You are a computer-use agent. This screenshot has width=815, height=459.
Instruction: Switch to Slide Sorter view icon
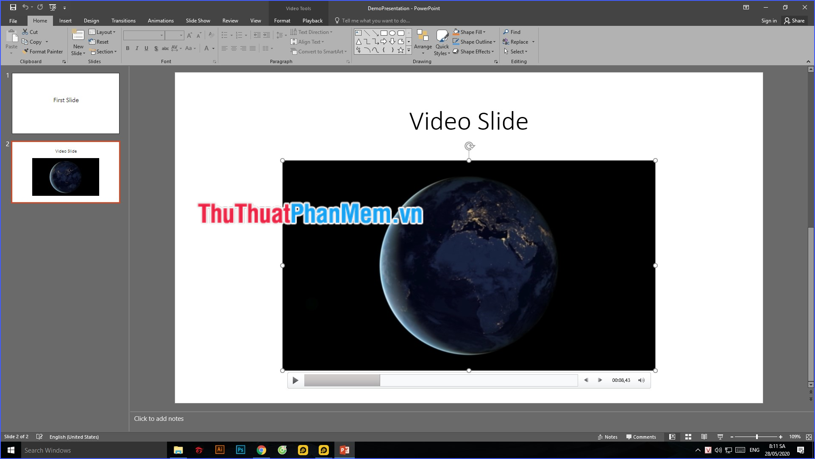688,437
